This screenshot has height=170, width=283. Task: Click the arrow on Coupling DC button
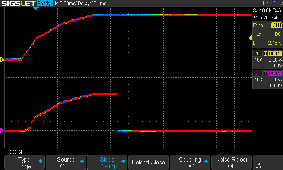click(x=206, y=161)
